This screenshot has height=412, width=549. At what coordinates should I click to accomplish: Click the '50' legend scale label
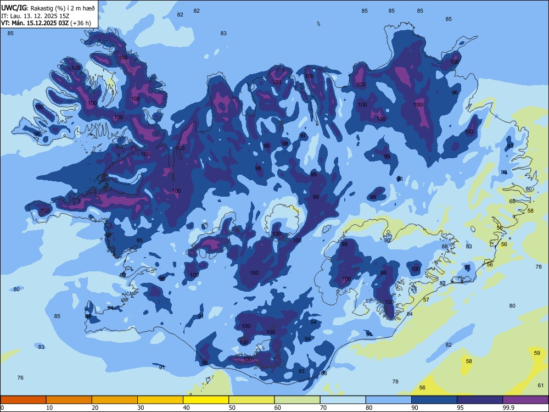[x=232, y=408]
